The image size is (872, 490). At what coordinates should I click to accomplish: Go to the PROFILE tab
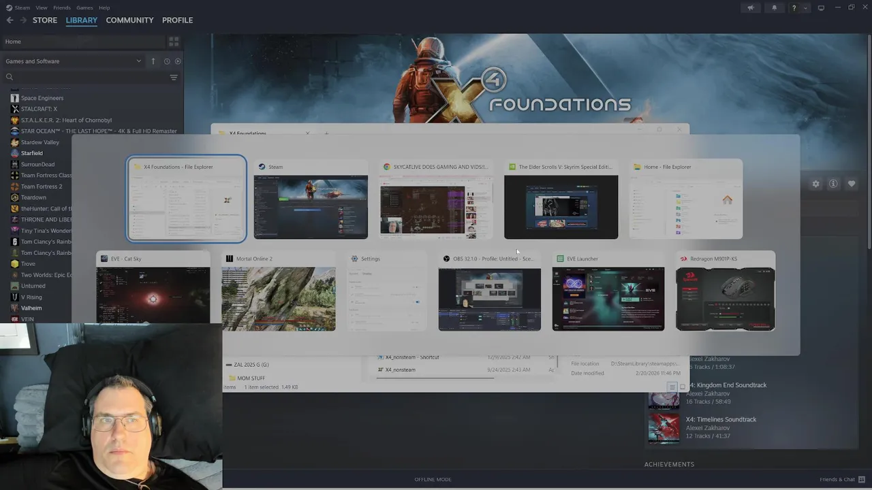point(177,20)
